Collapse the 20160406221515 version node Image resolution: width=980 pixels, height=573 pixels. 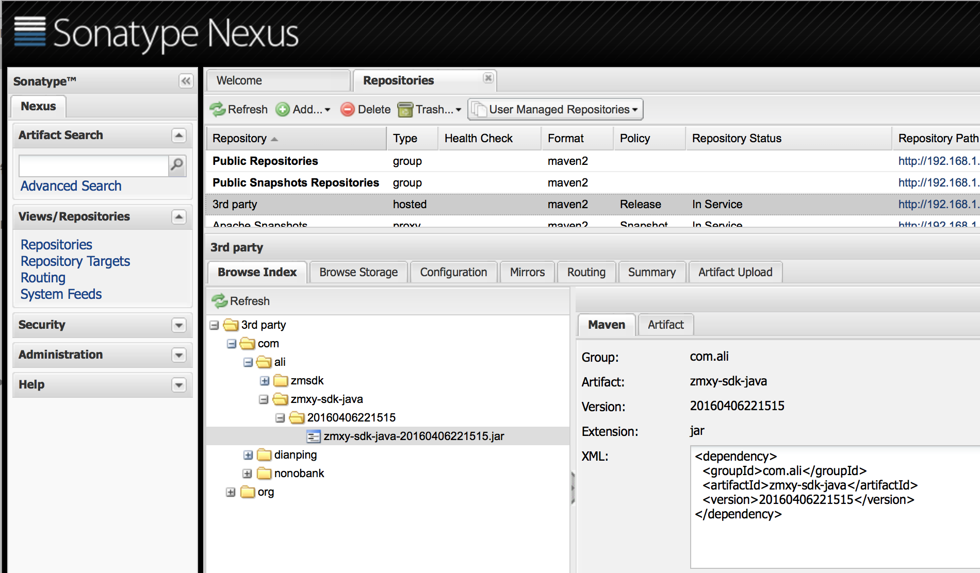point(280,418)
